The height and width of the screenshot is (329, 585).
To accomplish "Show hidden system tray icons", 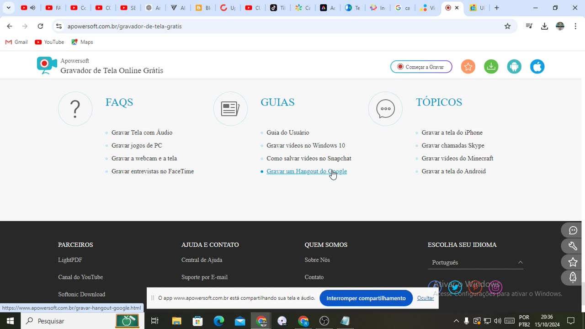I will click(x=456, y=321).
